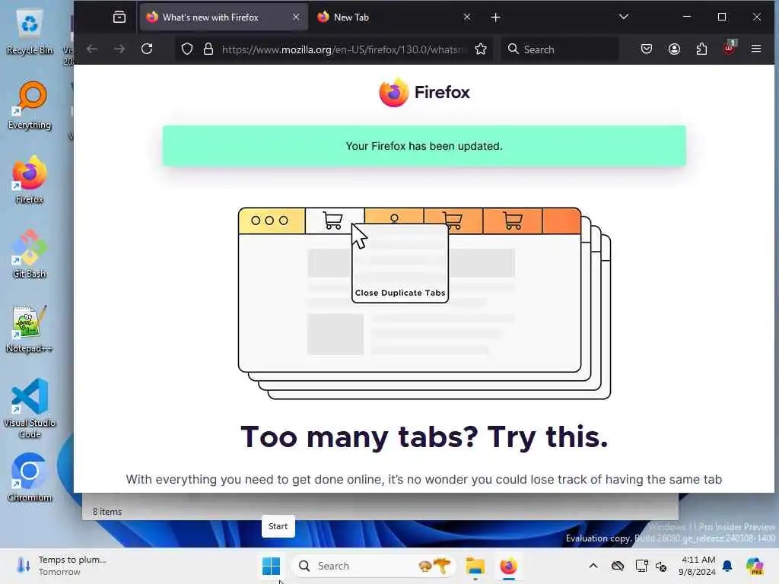
Task: Open the Firefox hamburger application menu
Action: click(x=756, y=49)
